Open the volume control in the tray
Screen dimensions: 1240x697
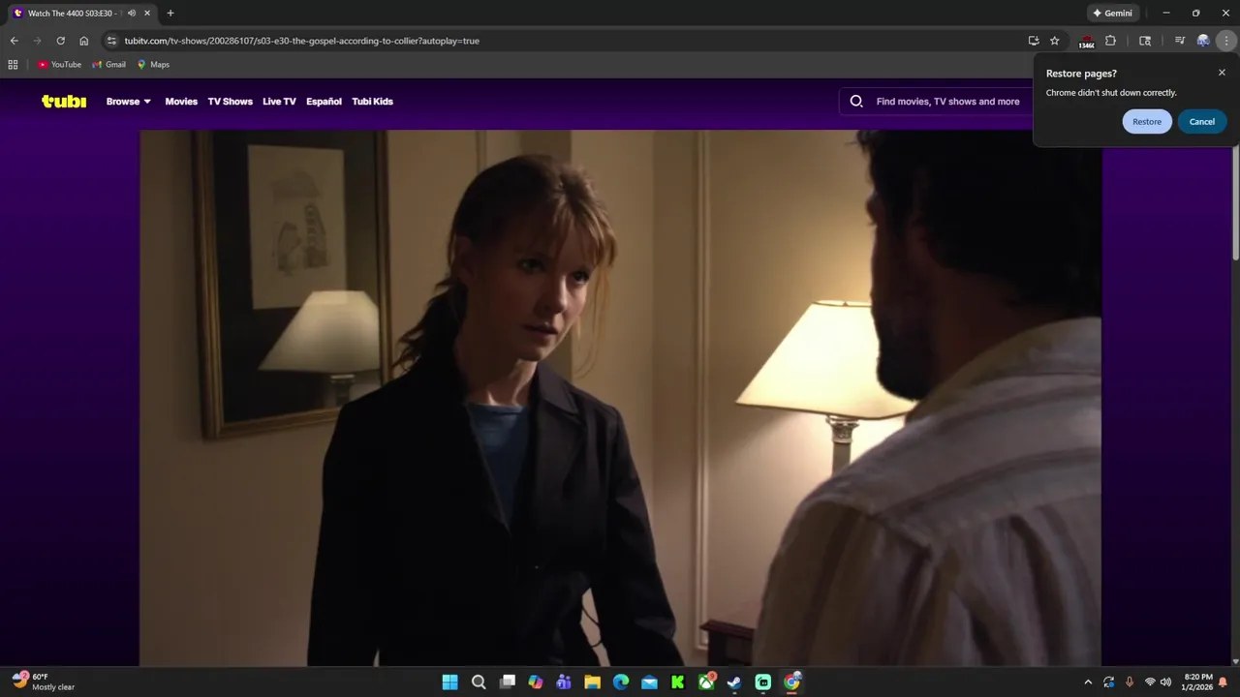1165,682
